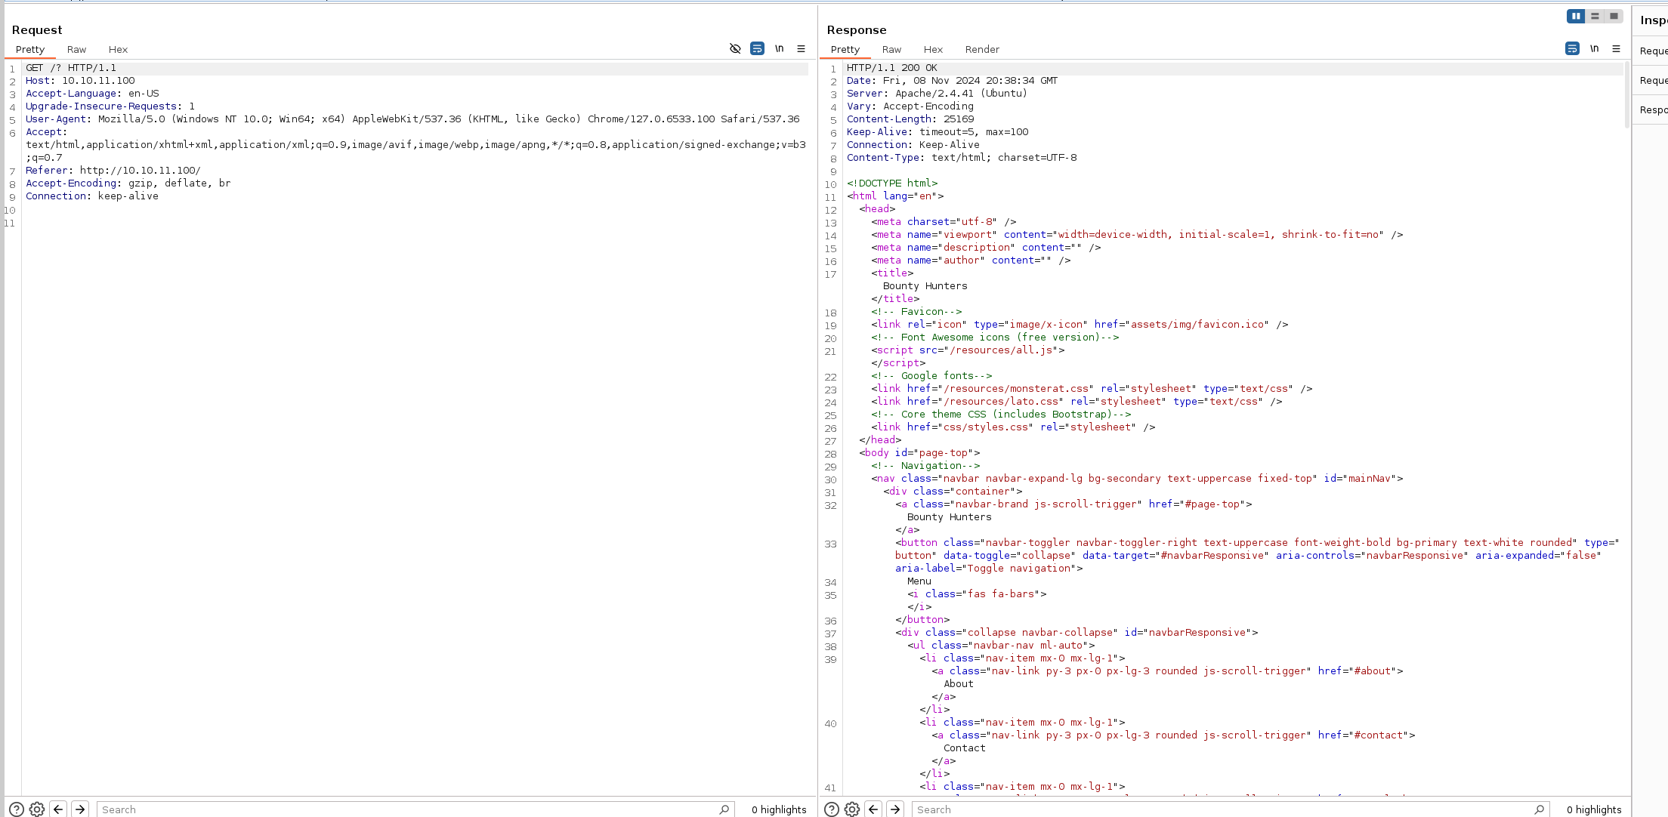1668x817 pixels.
Task: Toggle word wrap icon in Request pane
Action: [x=757, y=48]
